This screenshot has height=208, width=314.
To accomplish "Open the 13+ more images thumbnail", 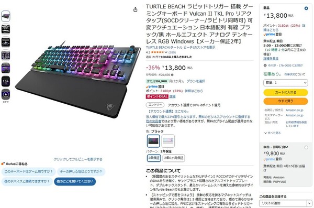I will [6, 81].
